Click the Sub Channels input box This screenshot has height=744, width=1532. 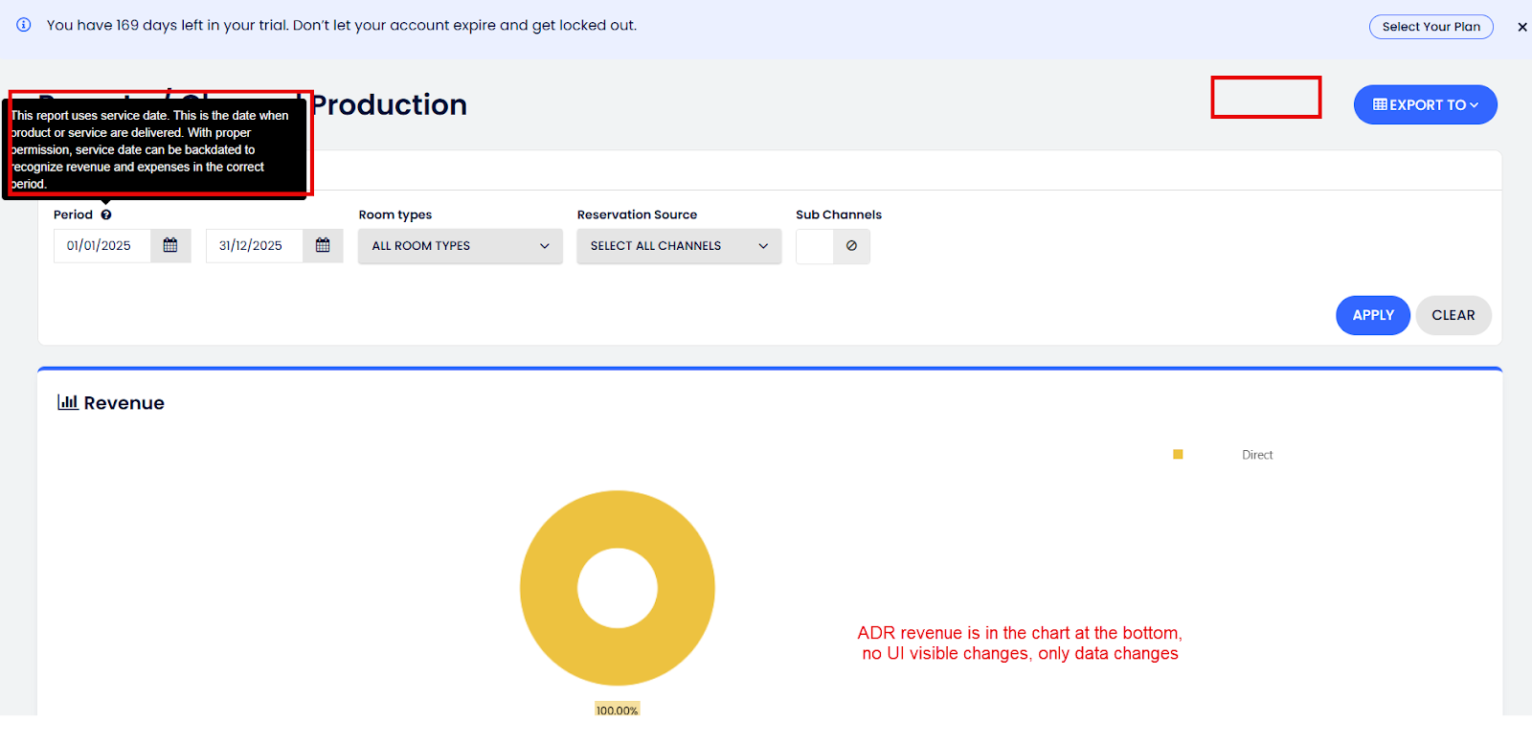(815, 246)
